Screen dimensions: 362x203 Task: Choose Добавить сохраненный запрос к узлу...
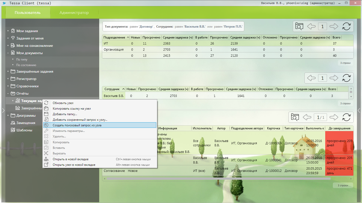100,119
